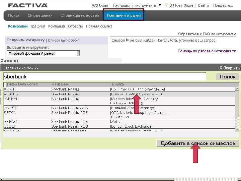Switch to Список котировок
This screenshot has height=181, width=241.
63,41
